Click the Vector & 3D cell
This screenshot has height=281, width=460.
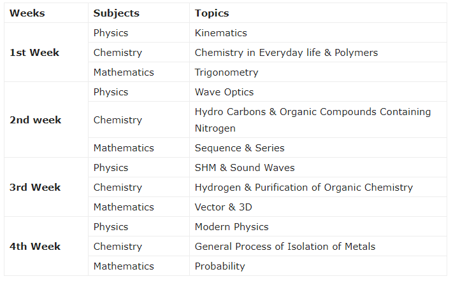point(319,207)
